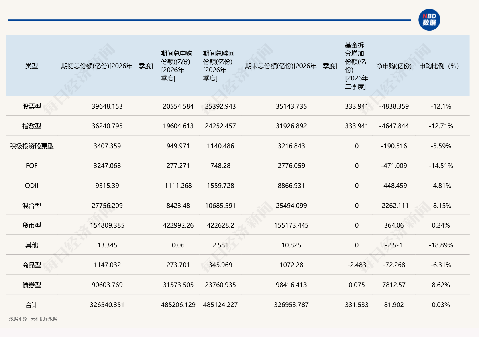The height and width of the screenshot is (337, 479).
Task: Select the value 3407.359
Action: (107, 146)
